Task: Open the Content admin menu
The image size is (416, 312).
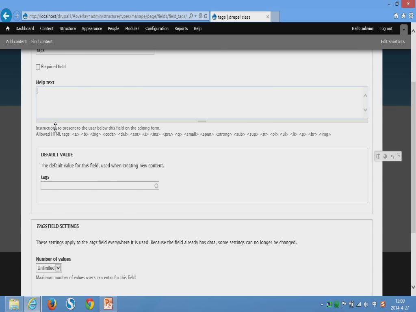Action: coord(47,28)
